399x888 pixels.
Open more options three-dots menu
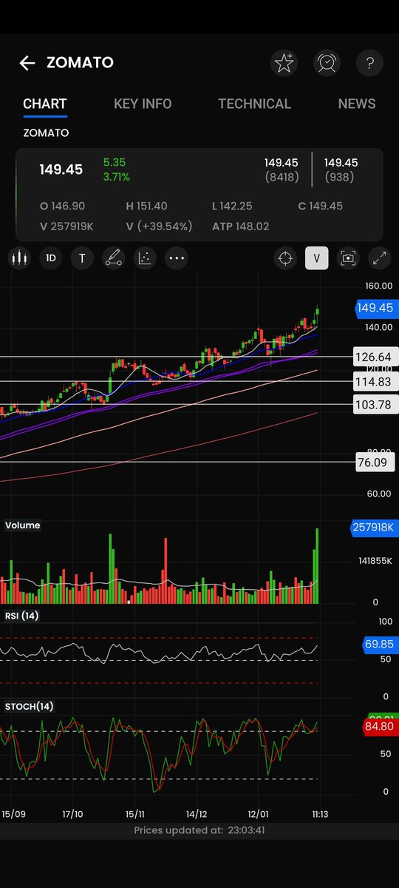click(177, 258)
